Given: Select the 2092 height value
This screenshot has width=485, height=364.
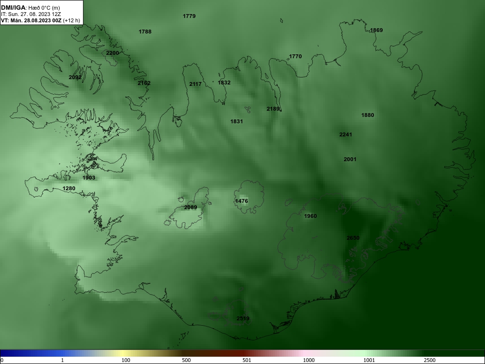Looking at the screenshot, I should click(75, 77).
